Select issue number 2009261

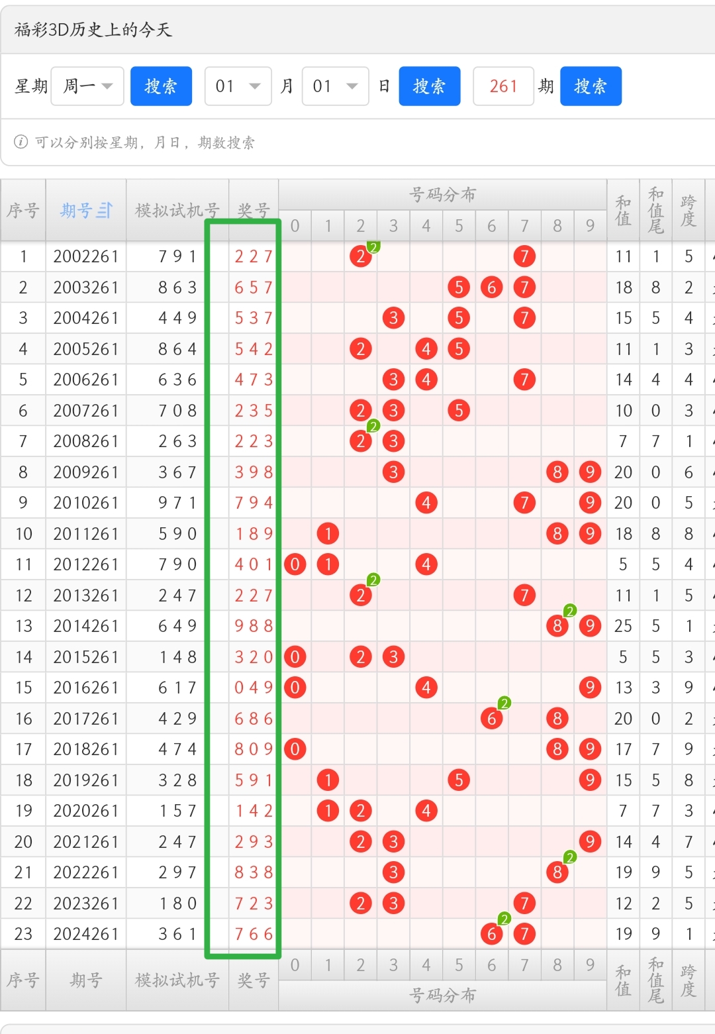click(86, 472)
